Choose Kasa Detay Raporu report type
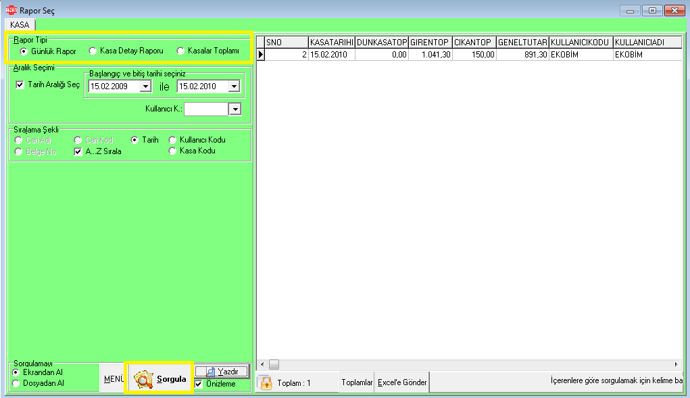 [x=93, y=51]
